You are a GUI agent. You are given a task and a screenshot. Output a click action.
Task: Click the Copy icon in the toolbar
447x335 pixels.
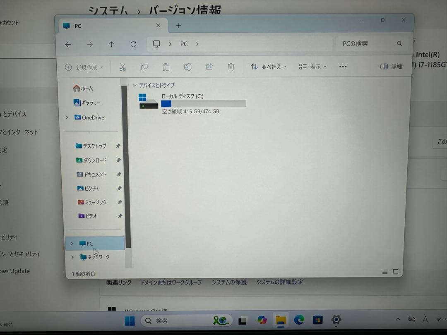pos(144,67)
